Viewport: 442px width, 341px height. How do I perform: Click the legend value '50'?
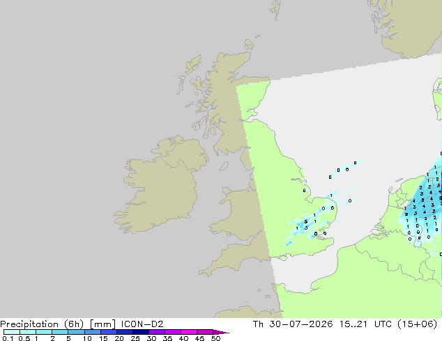point(215,338)
